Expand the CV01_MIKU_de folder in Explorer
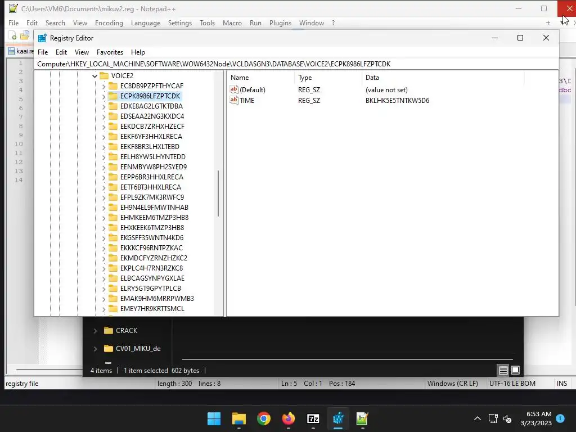This screenshot has width=576, height=432. pyautogui.click(x=95, y=349)
